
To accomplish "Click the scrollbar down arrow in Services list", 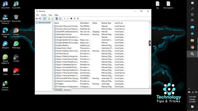I will (150, 87).
